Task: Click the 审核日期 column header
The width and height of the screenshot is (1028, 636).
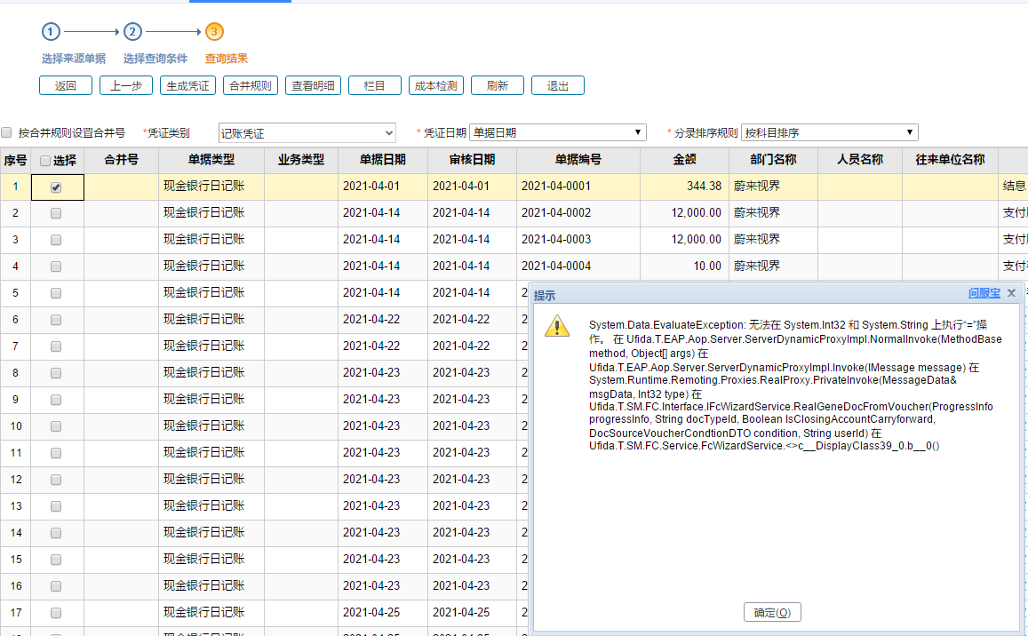Action: [472, 160]
